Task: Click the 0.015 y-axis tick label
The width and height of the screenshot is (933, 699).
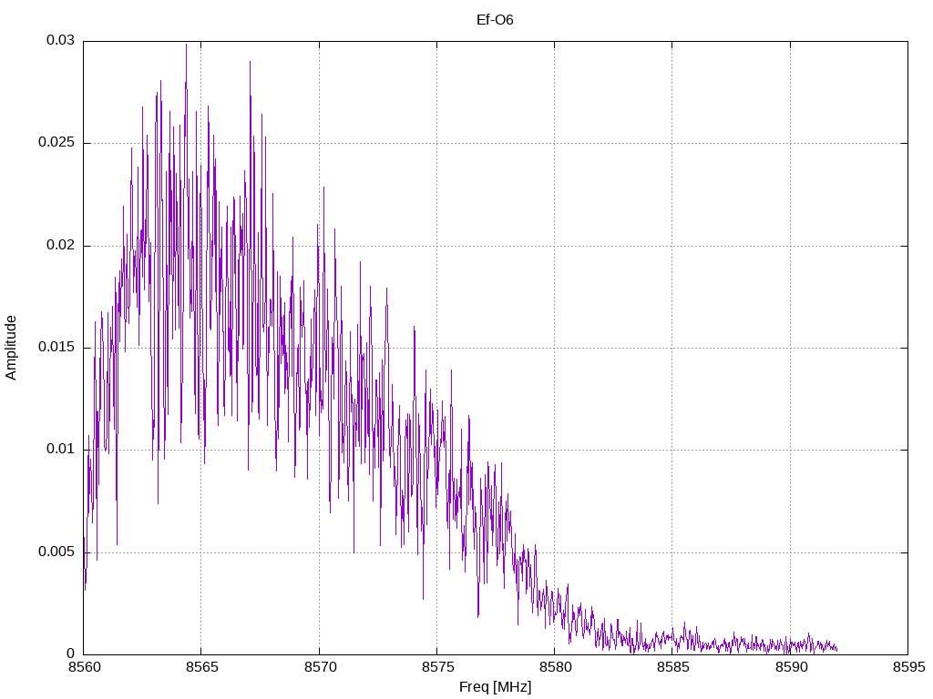Action: [x=56, y=347]
